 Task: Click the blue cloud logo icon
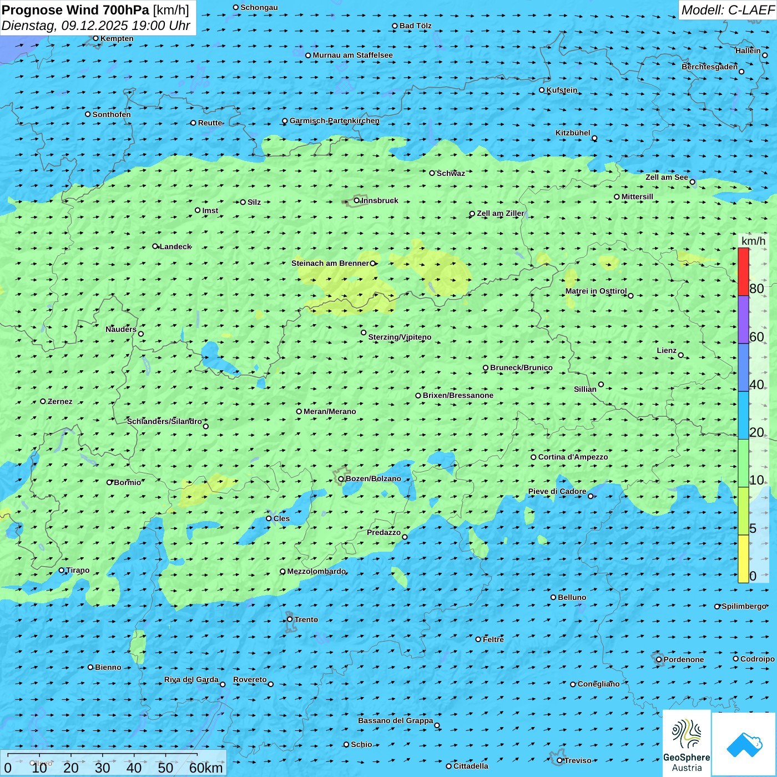tap(744, 744)
